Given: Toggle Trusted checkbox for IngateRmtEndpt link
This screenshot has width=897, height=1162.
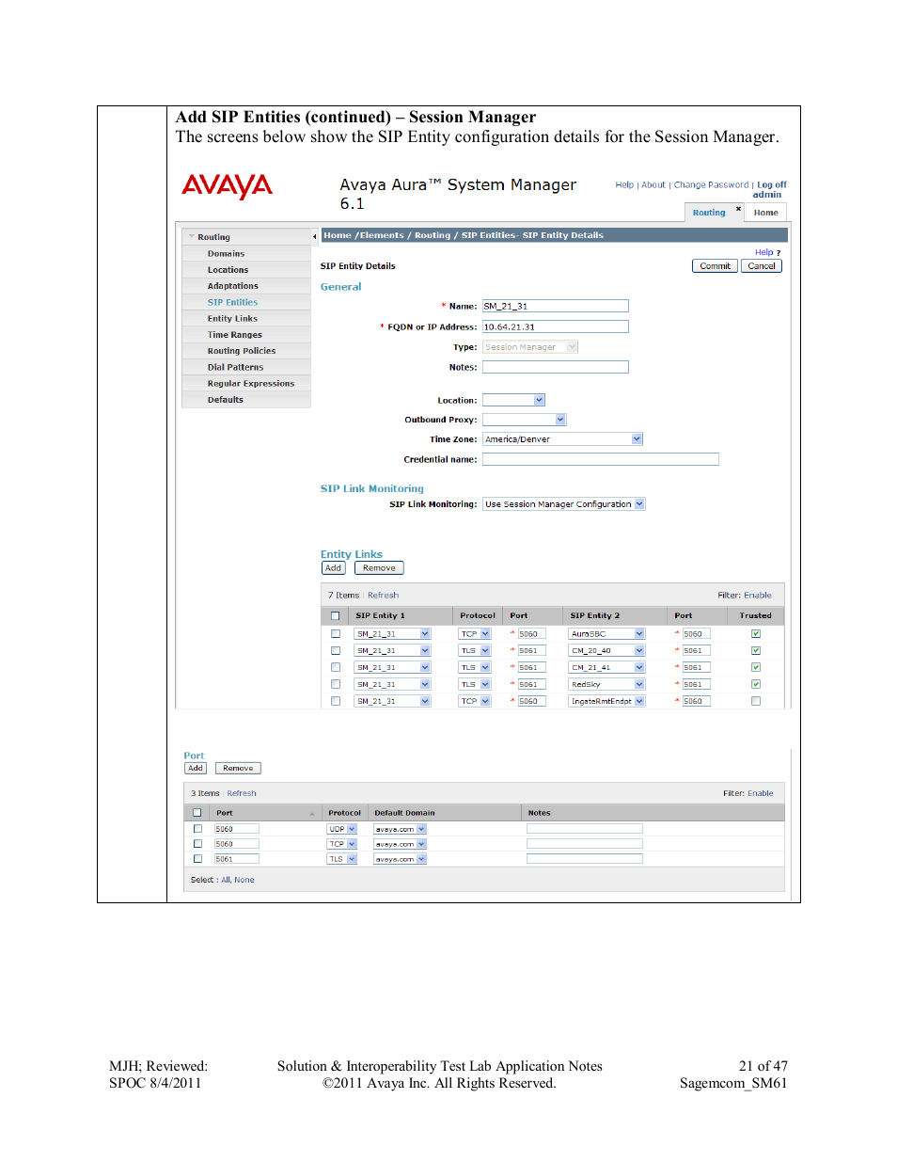Looking at the screenshot, I should [x=756, y=701].
